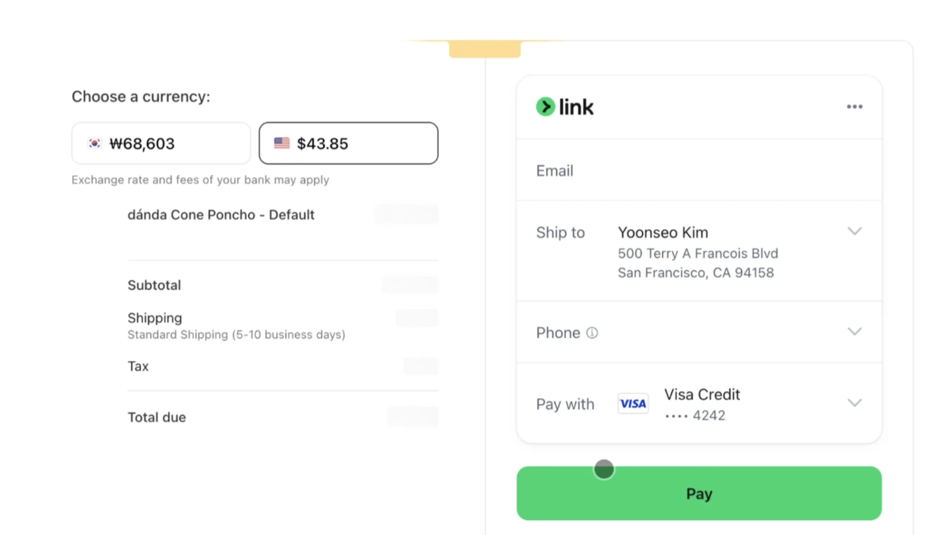The width and height of the screenshot is (952, 535).
Task: Click the 500 Terry A Francois Blvd address
Action: click(698, 254)
